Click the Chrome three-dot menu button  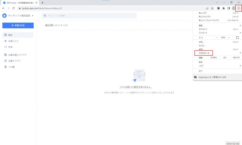pos(238,8)
